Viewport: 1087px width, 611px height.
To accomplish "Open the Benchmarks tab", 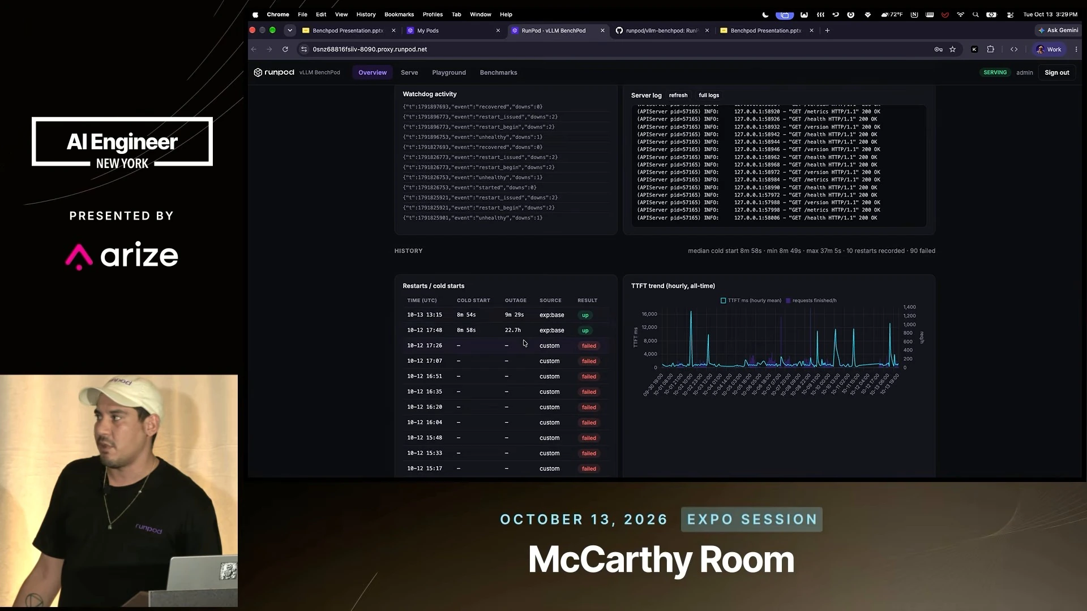I will (499, 72).
